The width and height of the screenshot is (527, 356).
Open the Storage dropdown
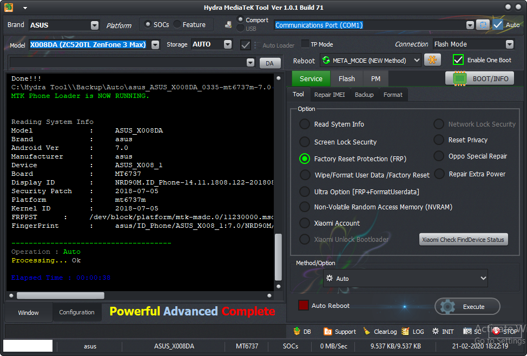point(228,44)
